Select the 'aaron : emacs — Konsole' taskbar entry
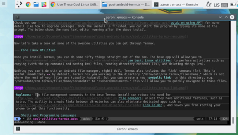238x135 pixels. click(x=178, y=4)
